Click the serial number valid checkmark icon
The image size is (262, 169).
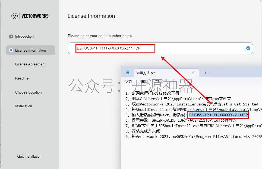click(x=248, y=48)
